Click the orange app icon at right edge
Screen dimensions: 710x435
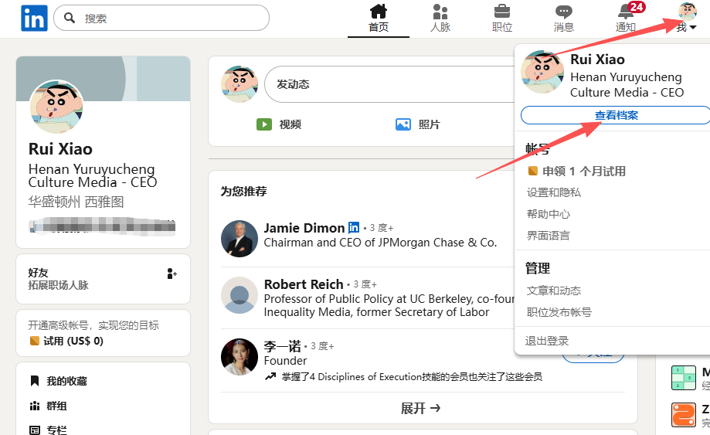pos(684,415)
